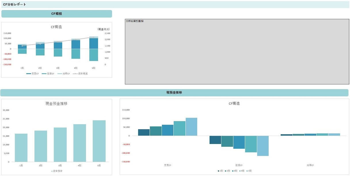The width and height of the screenshot is (351, 176).
Task: Click the 財務CF legend entry in the top chart
Action: (64, 74)
